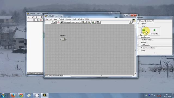174x98 pixels.
Task: Click Search in the Controls palette
Action: tap(141, 21)
